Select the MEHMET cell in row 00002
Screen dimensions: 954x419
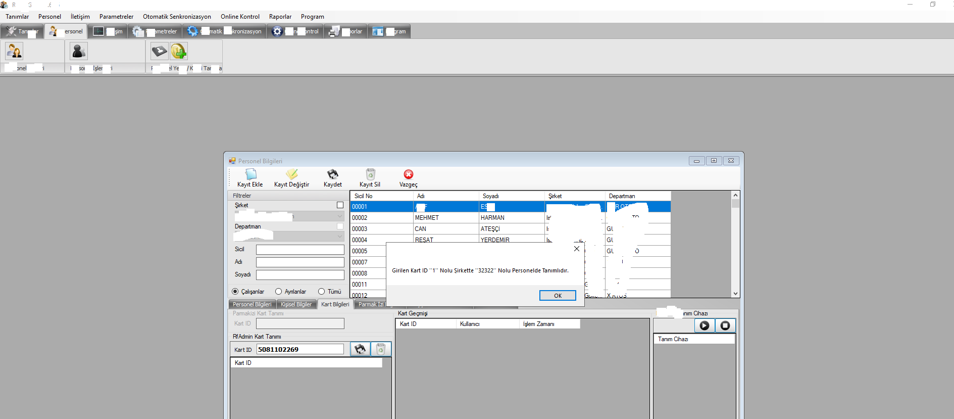(446, 218)
